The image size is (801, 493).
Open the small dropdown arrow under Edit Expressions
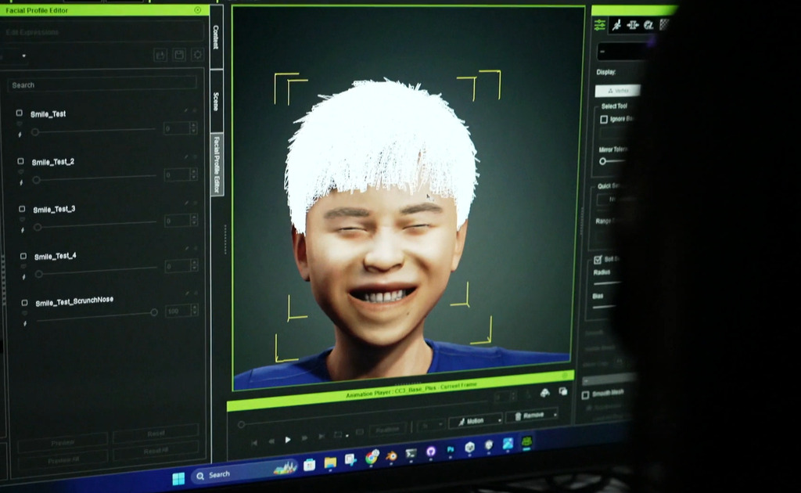point(23,56)
